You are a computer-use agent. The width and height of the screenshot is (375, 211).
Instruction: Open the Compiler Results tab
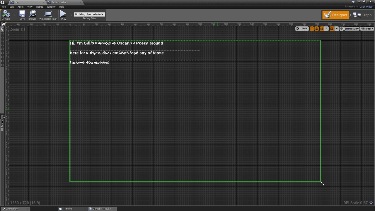102,209
